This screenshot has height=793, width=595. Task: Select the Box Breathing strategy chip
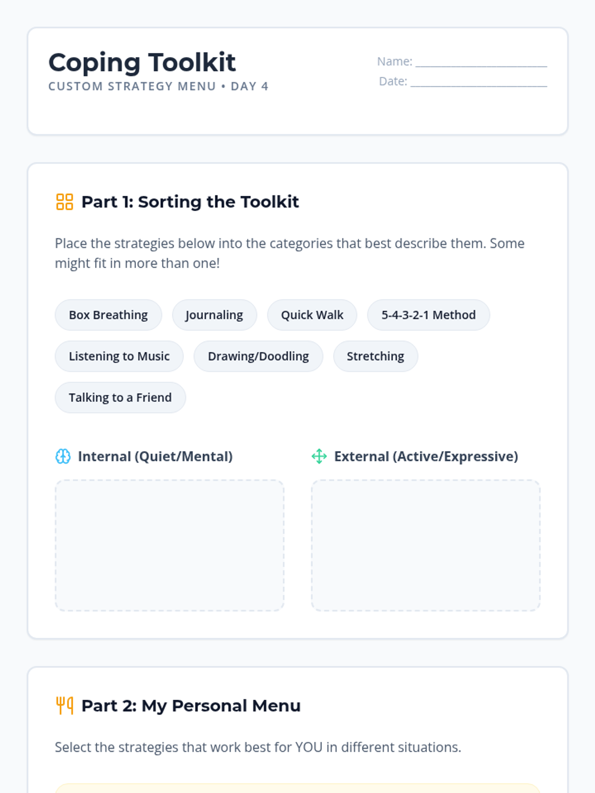click(108, 315)
